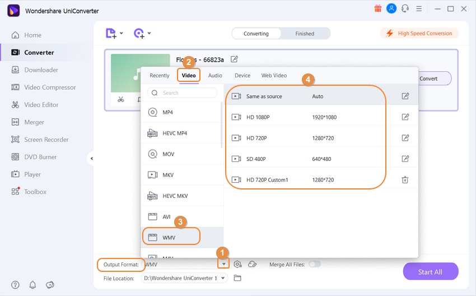Click the support headset icon
The image size is (476, 296).
(x=405, y=8)
